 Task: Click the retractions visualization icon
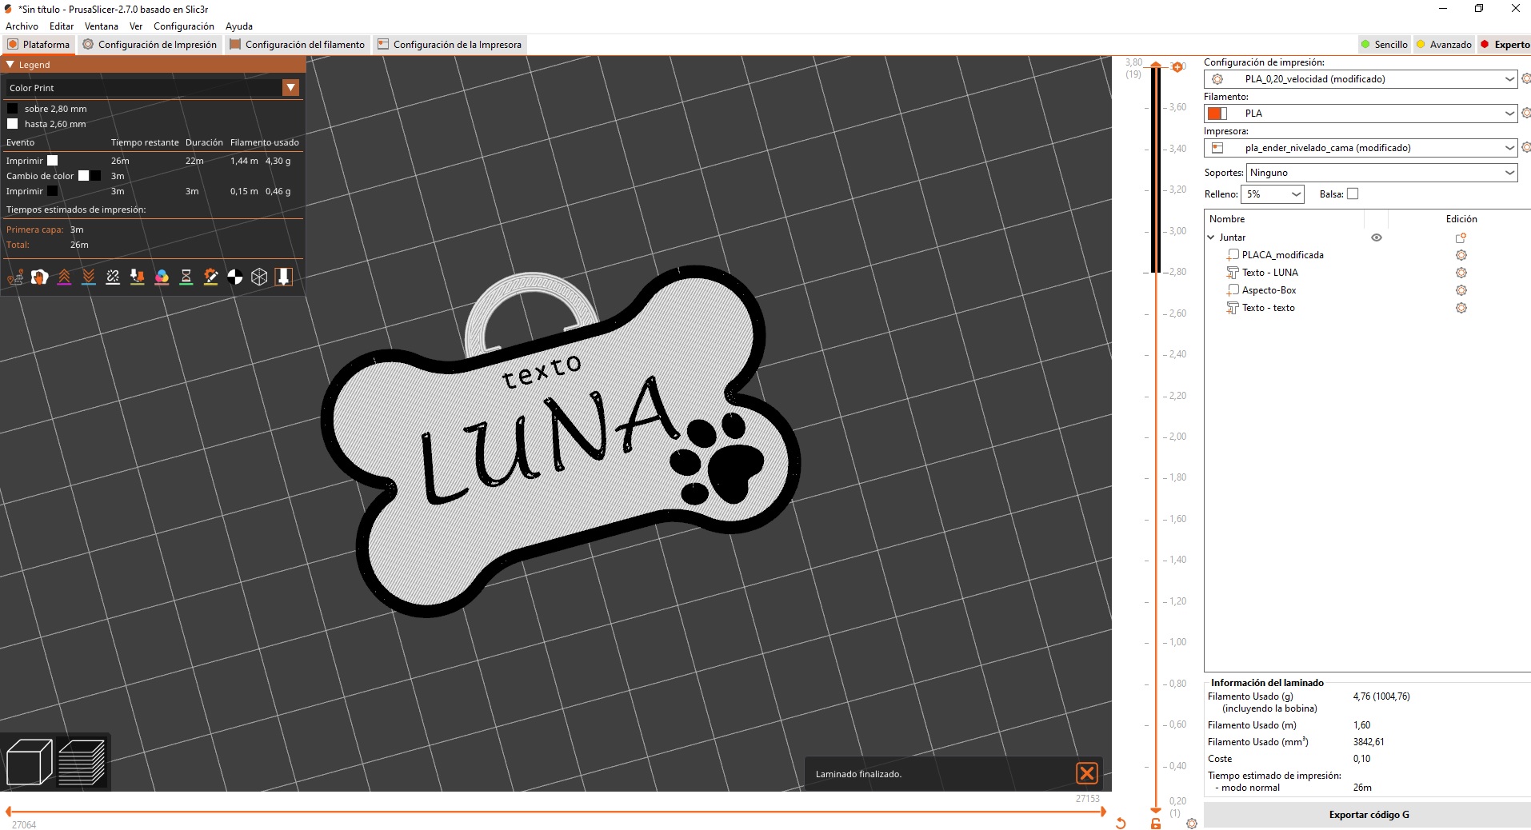65,277
